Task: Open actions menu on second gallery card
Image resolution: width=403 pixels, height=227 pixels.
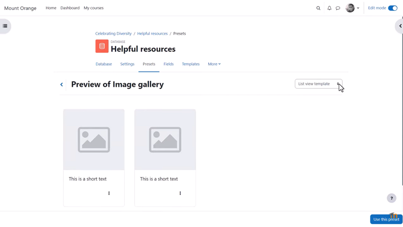Action: coord(180,193)
